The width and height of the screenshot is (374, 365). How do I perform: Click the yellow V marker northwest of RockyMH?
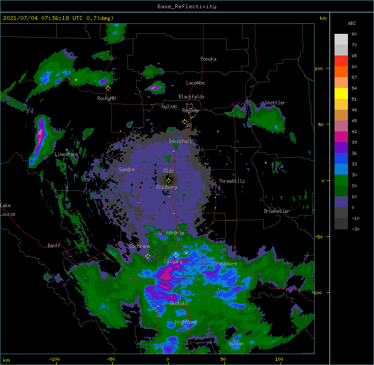tap(76, 80)
